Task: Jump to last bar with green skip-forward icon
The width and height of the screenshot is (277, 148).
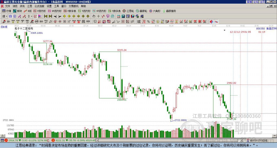Action: click(50, 16)
